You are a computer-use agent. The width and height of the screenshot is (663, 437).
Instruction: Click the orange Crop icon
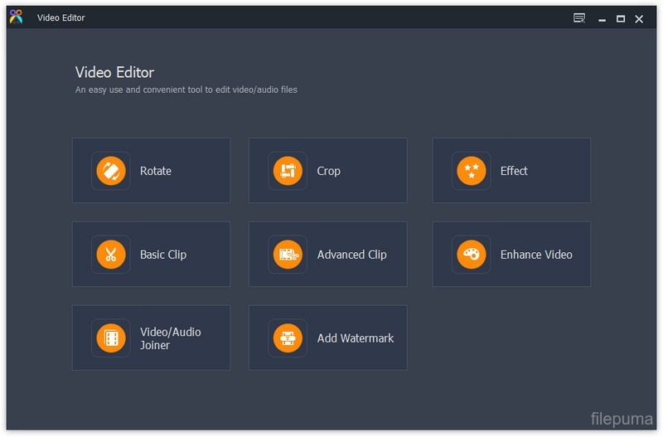pyautogui.click(x=288, y=171)
